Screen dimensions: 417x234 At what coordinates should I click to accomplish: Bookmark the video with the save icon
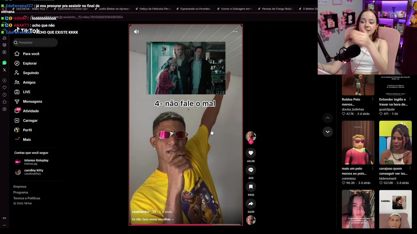tap(251, 187)
